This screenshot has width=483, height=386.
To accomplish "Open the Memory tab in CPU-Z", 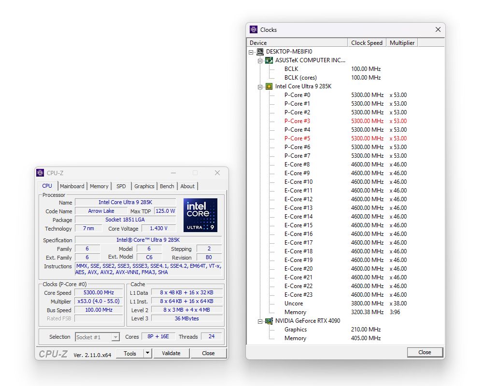I will click(x=99, y=186).
